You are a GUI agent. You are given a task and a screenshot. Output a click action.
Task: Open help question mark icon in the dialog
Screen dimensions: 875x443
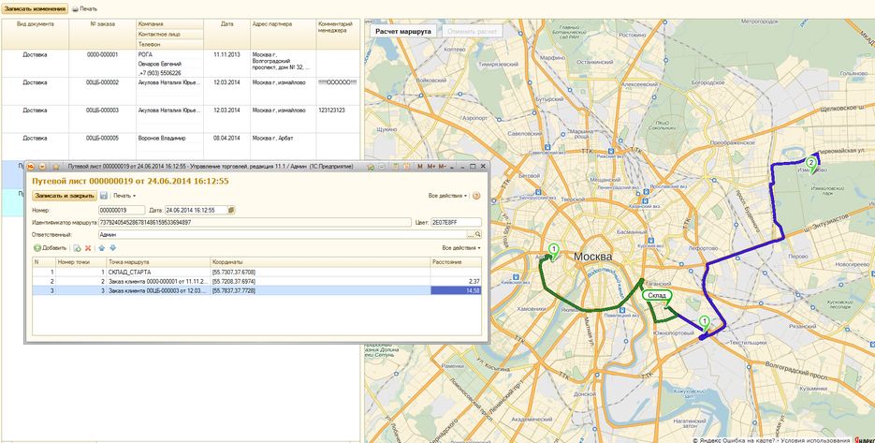pyautogui.click(x=476, y=196)
